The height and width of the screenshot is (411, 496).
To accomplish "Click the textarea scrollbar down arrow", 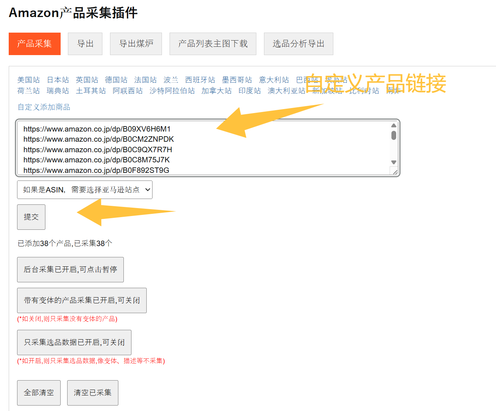I will 394,162.
